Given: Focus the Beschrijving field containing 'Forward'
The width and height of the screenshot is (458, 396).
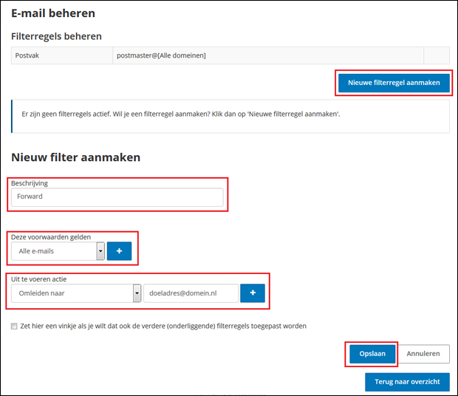Looking at the screenshot, I should click(x=117, y=197).
